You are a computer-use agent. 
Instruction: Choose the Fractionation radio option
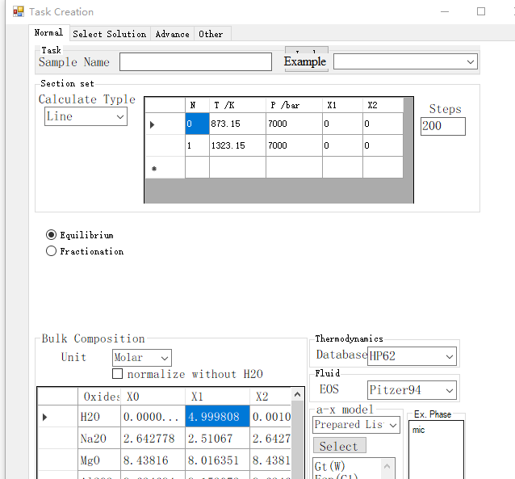tap(52, 251)
